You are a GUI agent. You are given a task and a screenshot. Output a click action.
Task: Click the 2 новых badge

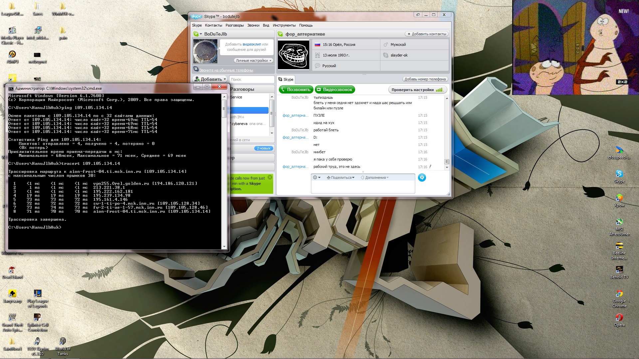point(264,148)
